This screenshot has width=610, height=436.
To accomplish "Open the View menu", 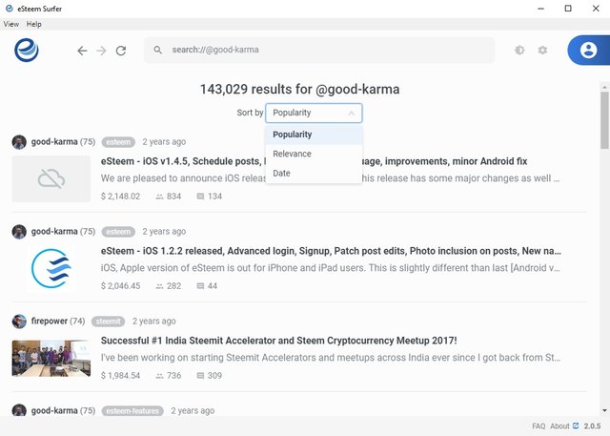I will coord(11,24).
